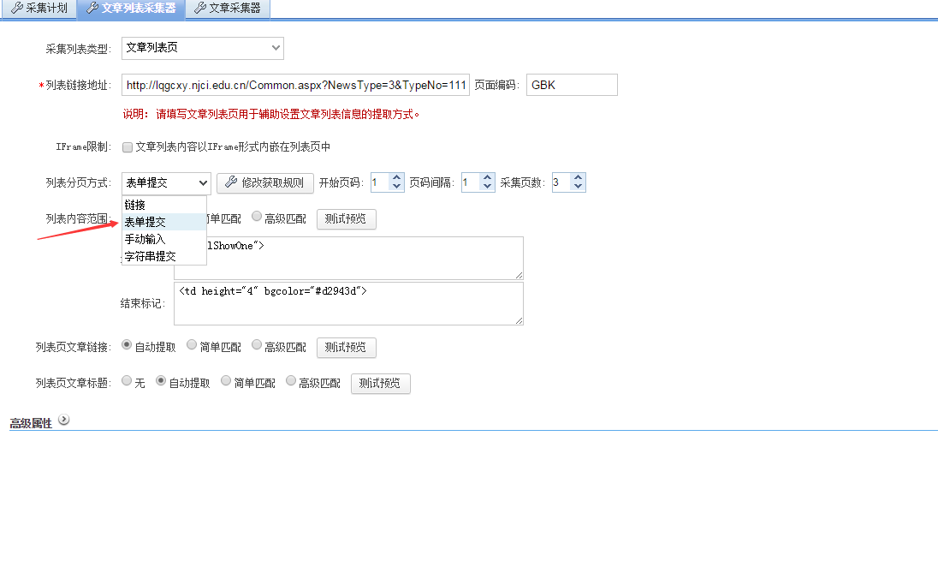Decrease 页码间隔 with down arrow
The width and height of the screenshot is (938, 579).
point(487,187)
